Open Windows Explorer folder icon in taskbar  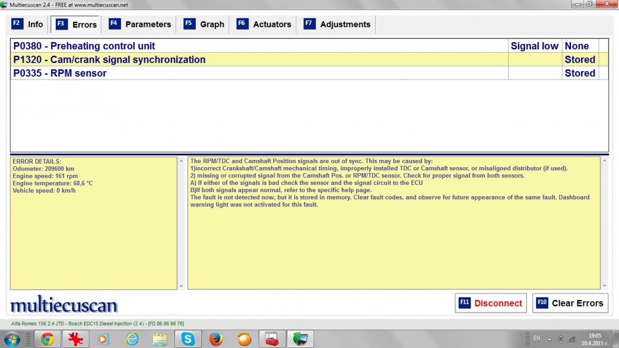pos(160,339)
